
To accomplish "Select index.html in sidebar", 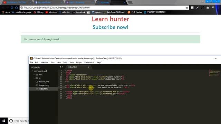I will (44, 89).
